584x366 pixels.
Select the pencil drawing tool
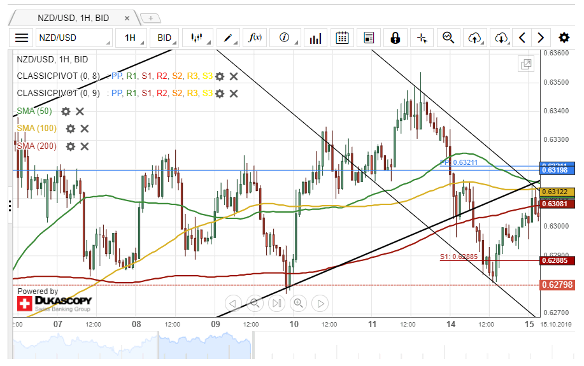(231, 38)
